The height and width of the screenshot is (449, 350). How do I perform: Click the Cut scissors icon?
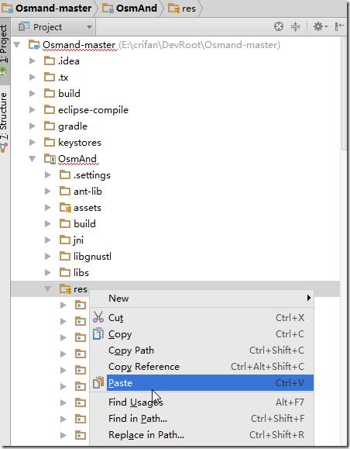[98, 317]
